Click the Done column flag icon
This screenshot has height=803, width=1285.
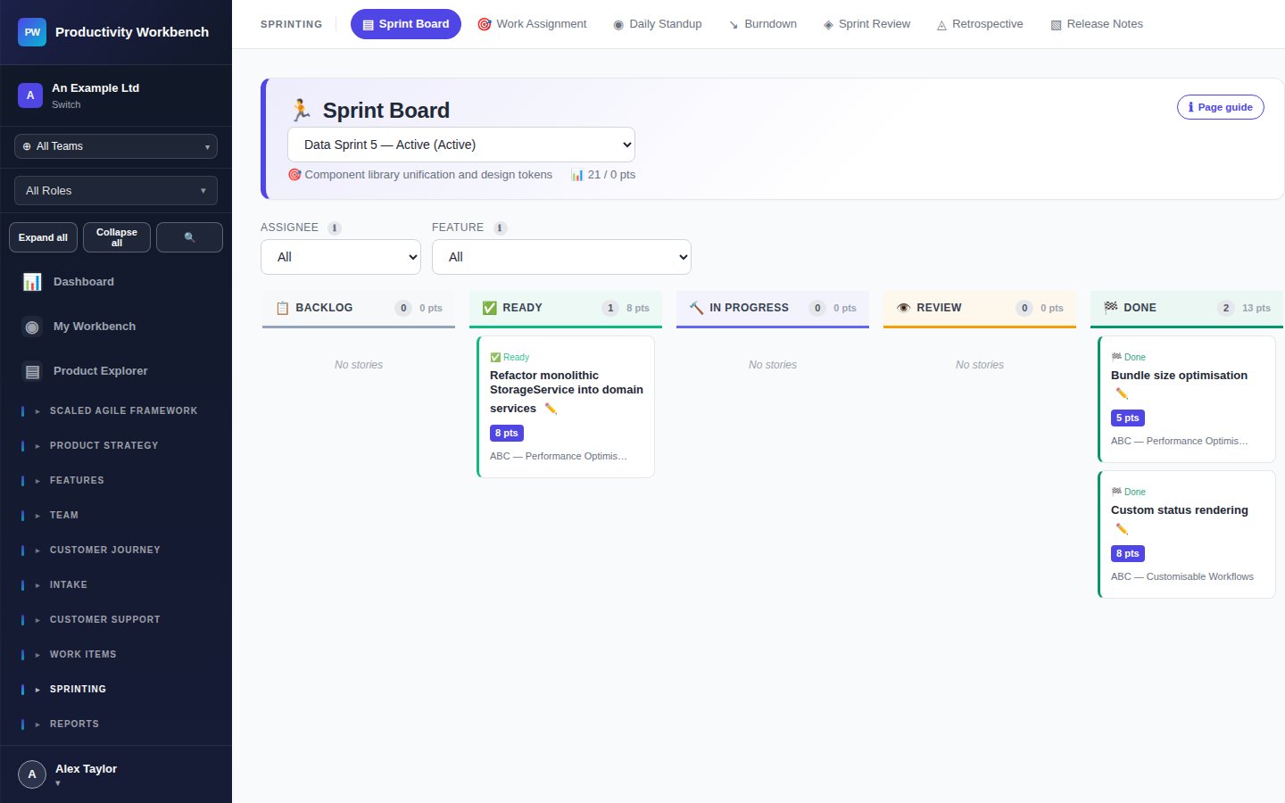(1110, 308)
